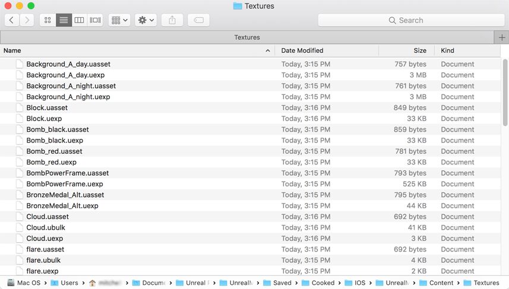Image resolution: width=509 pixels, height=289 pixels.
Task: Add a new tab with plus button
Action: click(x=502, y=37)
